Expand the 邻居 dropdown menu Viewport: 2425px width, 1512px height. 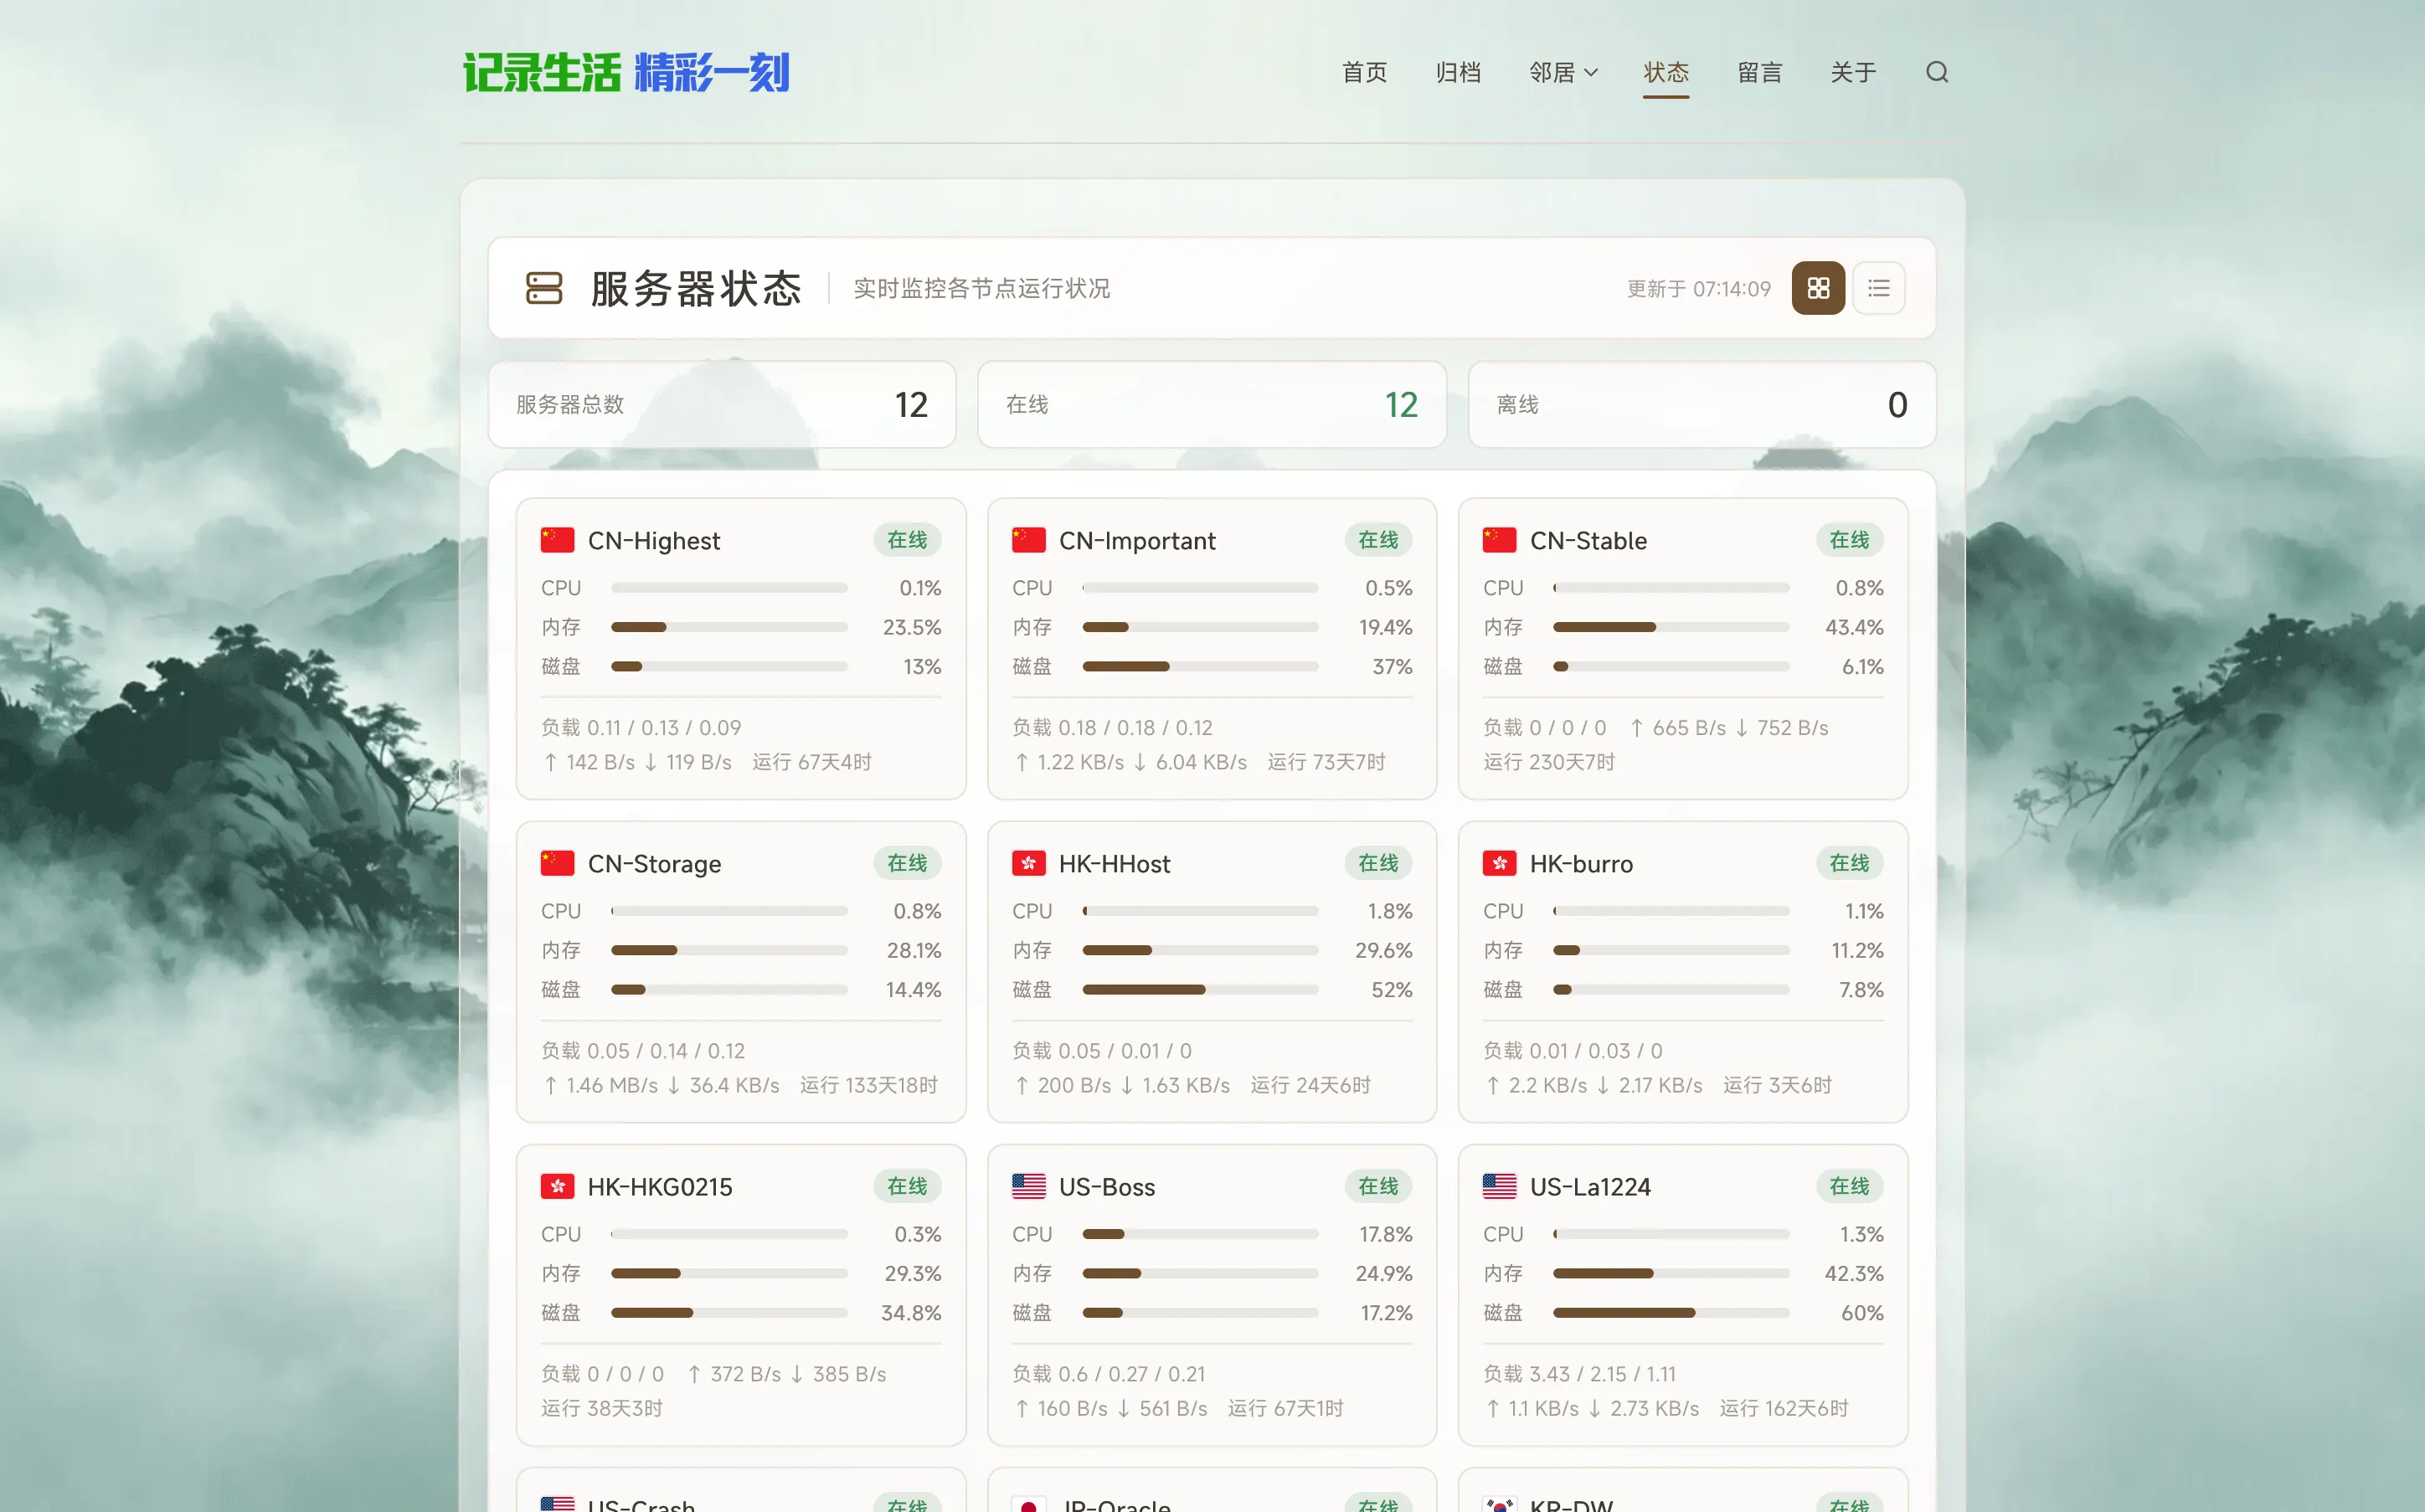point(1563,72)
